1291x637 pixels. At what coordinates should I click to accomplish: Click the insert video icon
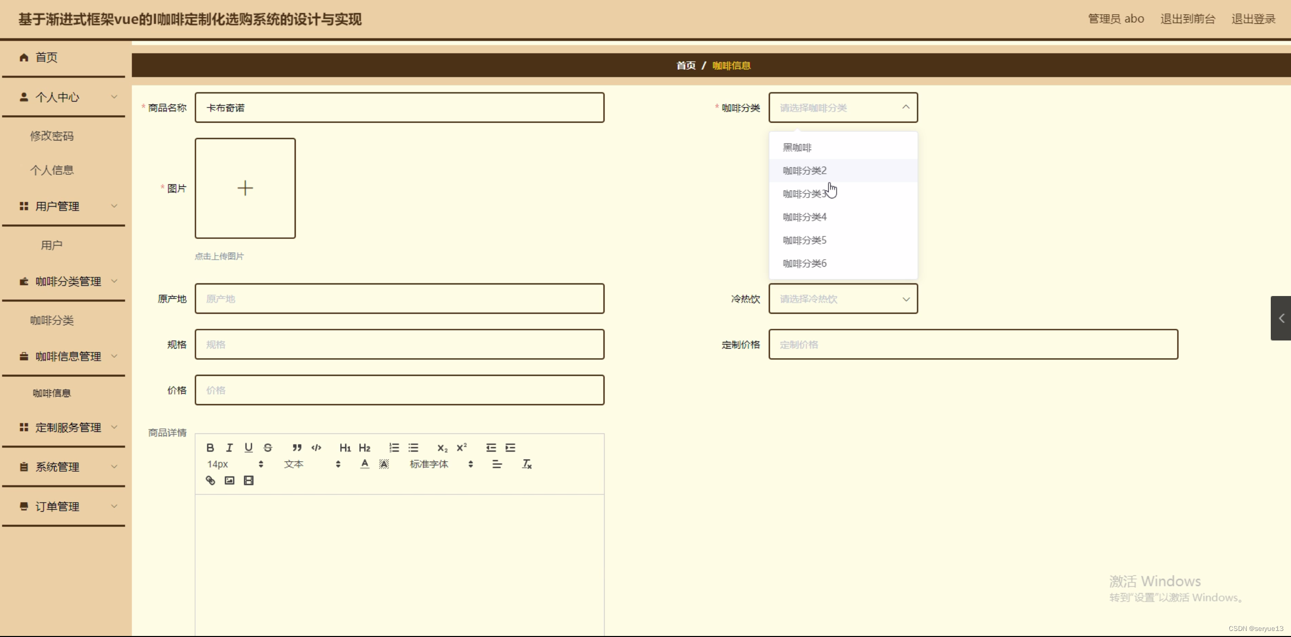[x=249, y=480]
